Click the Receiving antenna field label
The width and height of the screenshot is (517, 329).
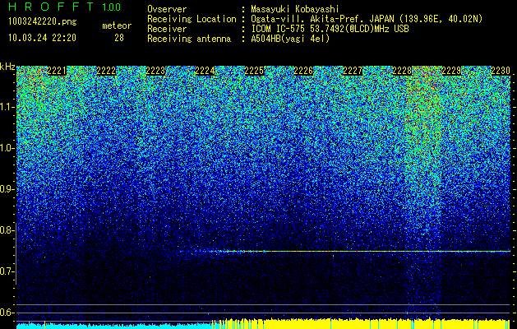pyautogui.click(x=189, y=39)
